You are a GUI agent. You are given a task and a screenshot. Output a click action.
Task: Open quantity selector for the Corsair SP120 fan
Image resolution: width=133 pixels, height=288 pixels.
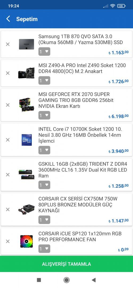[x=44, y=249]
